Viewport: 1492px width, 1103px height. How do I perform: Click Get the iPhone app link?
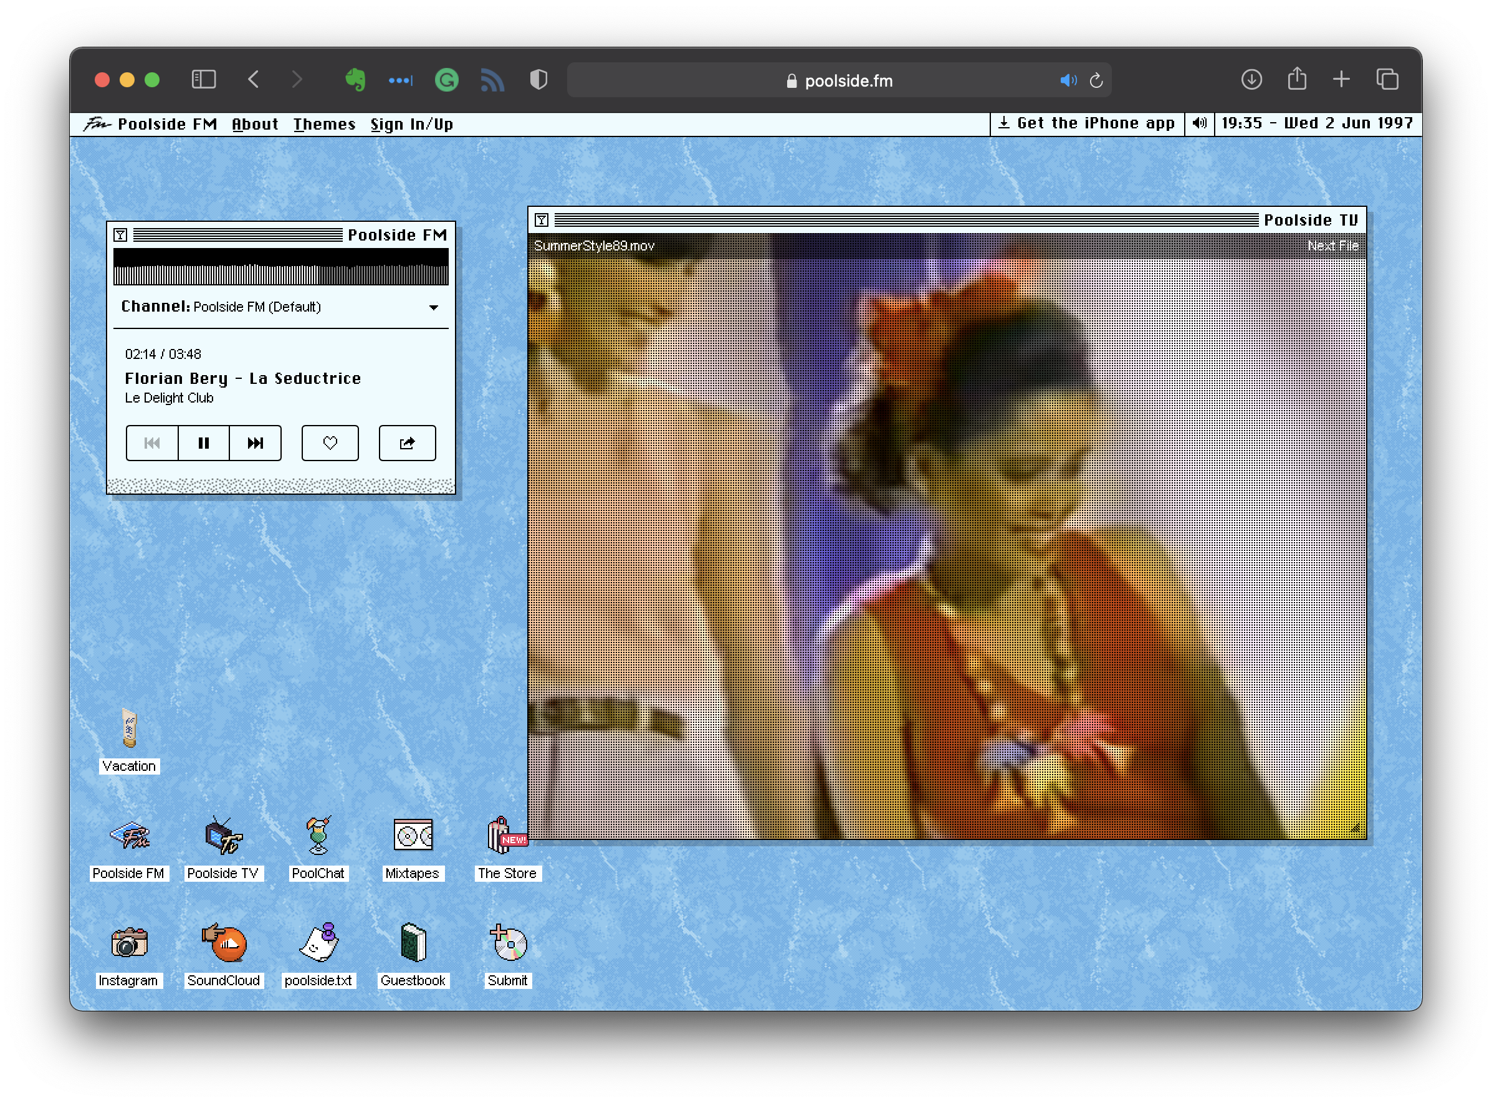pos(1088,123)
